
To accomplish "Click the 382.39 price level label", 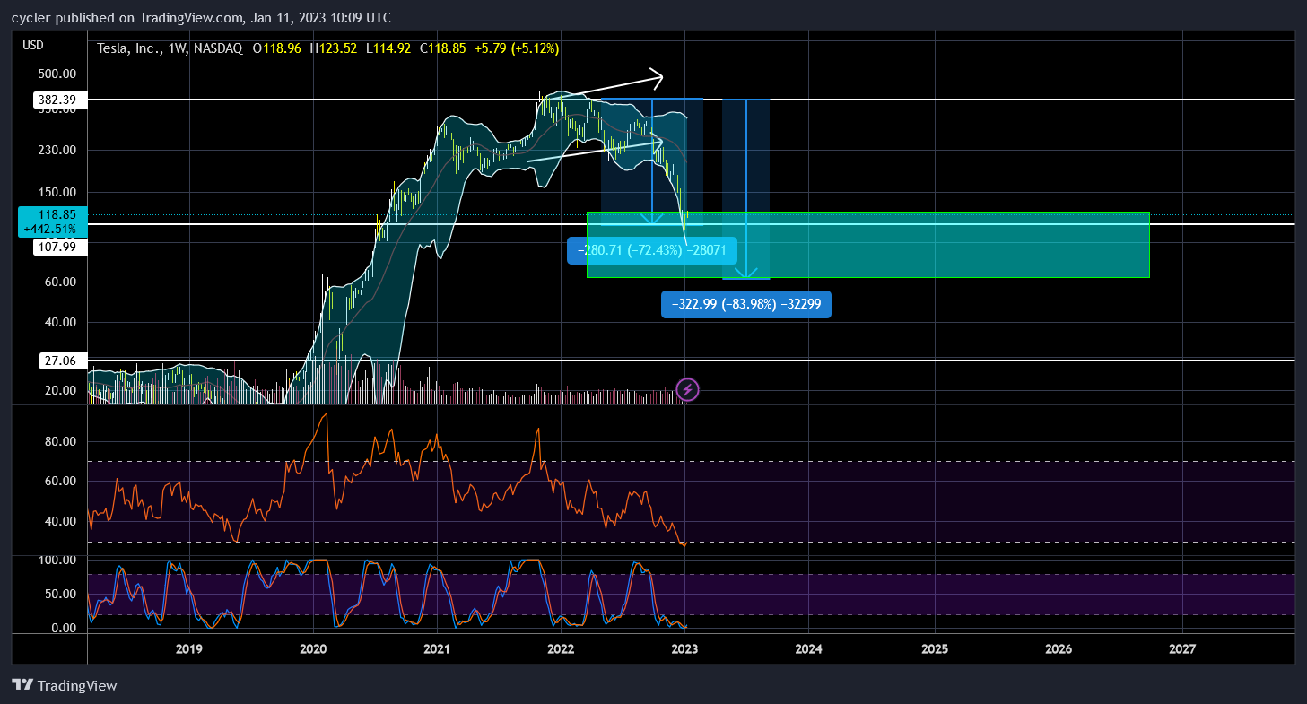I will 59,100.
